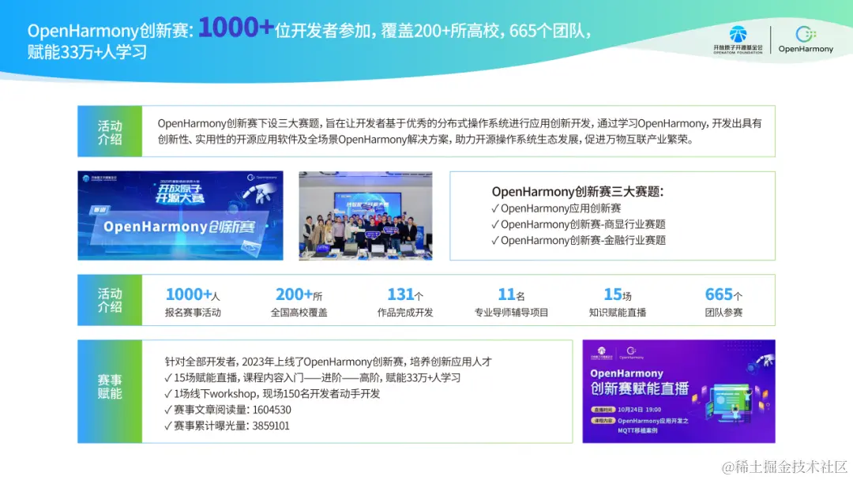Click the 11名 专业导师辅导项目 statistic
The width and height of the screenshot is (853, 480).
511,302
